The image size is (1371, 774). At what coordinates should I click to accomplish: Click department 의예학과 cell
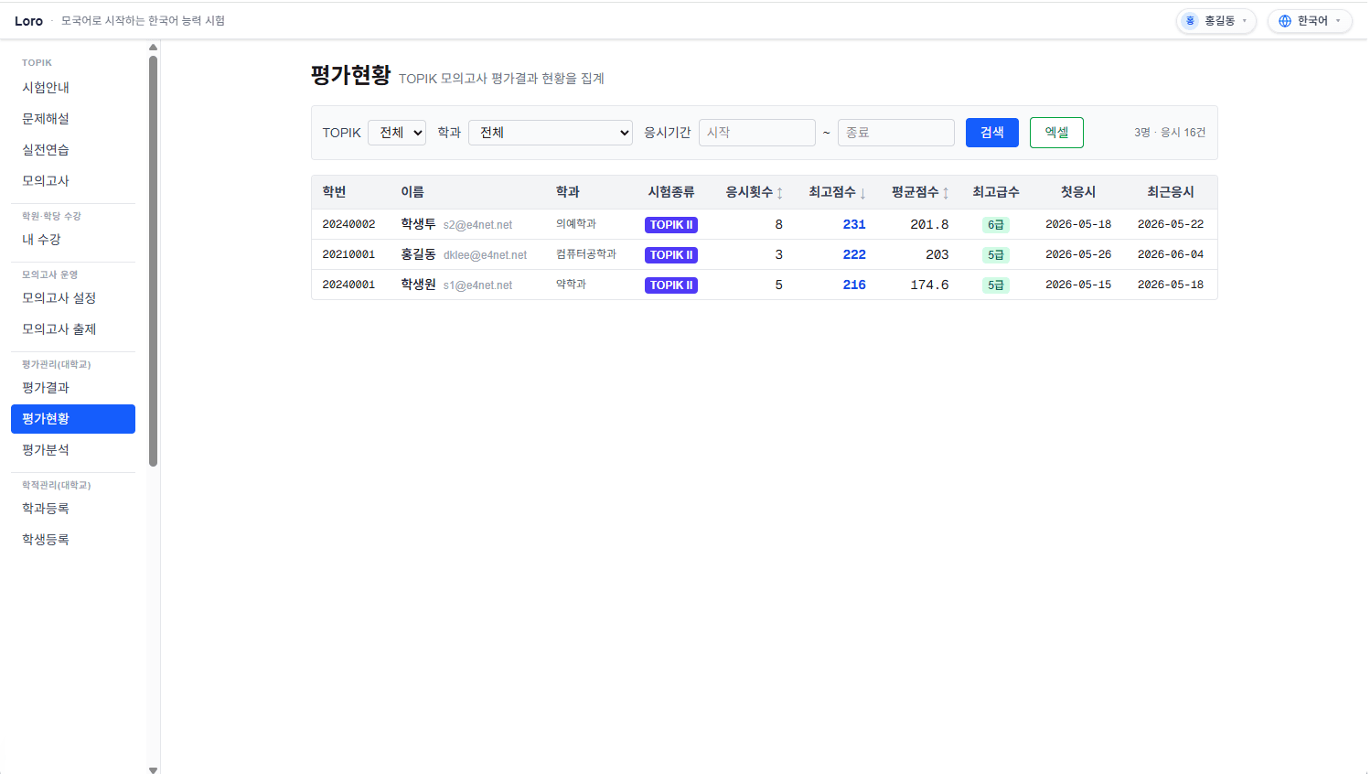(x=576, y=224)
